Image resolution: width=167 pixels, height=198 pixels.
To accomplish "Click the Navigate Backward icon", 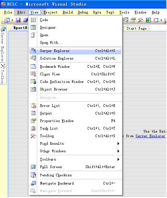I will tap(33, 183).
